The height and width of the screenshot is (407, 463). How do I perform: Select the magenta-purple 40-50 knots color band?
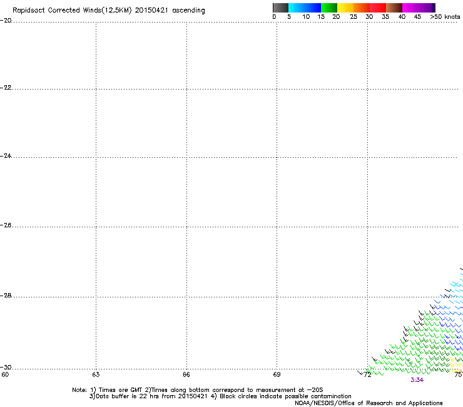419,8
